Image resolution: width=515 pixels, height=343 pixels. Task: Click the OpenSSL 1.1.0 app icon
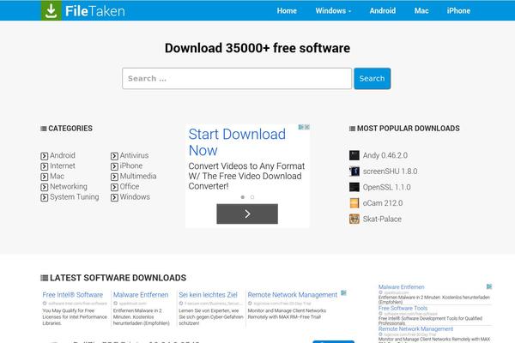click(x=354, y=187)
